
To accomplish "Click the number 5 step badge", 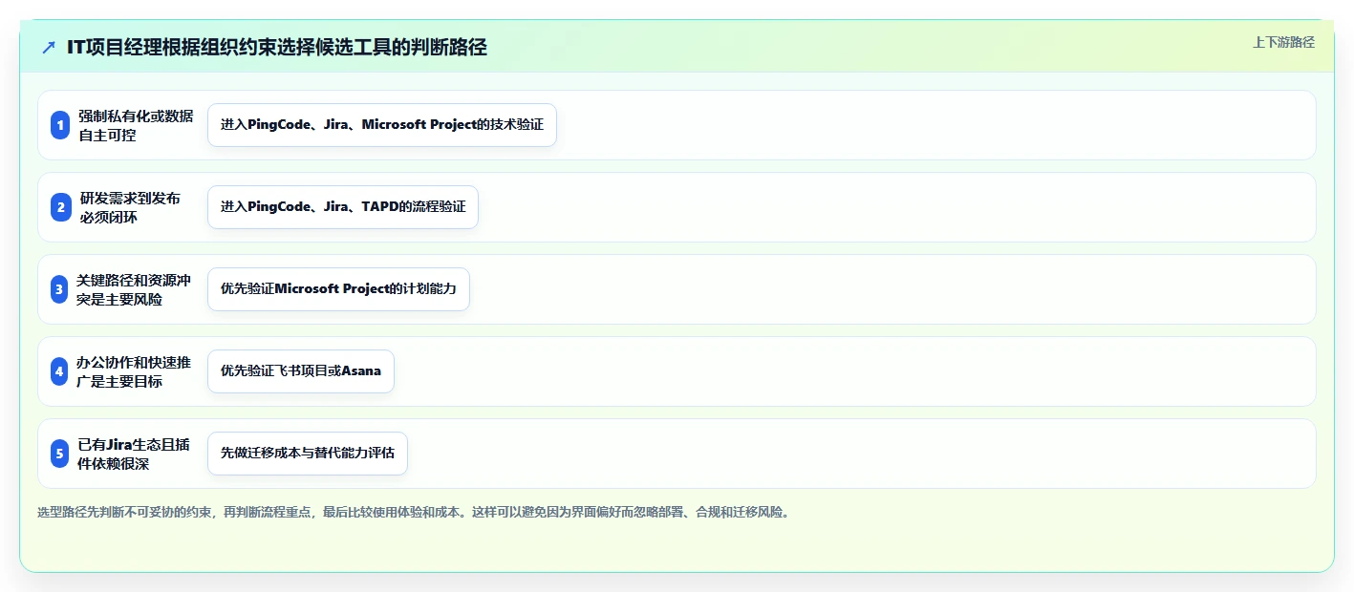I will [60, 454].
